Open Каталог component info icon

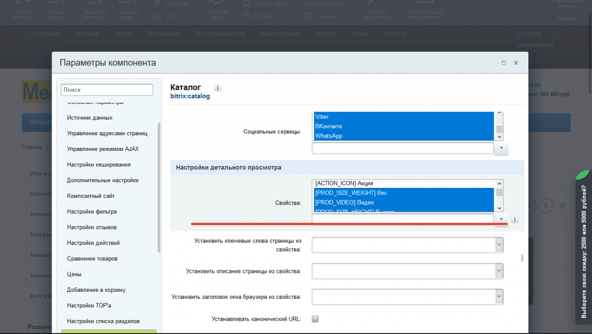click(217, 88)
